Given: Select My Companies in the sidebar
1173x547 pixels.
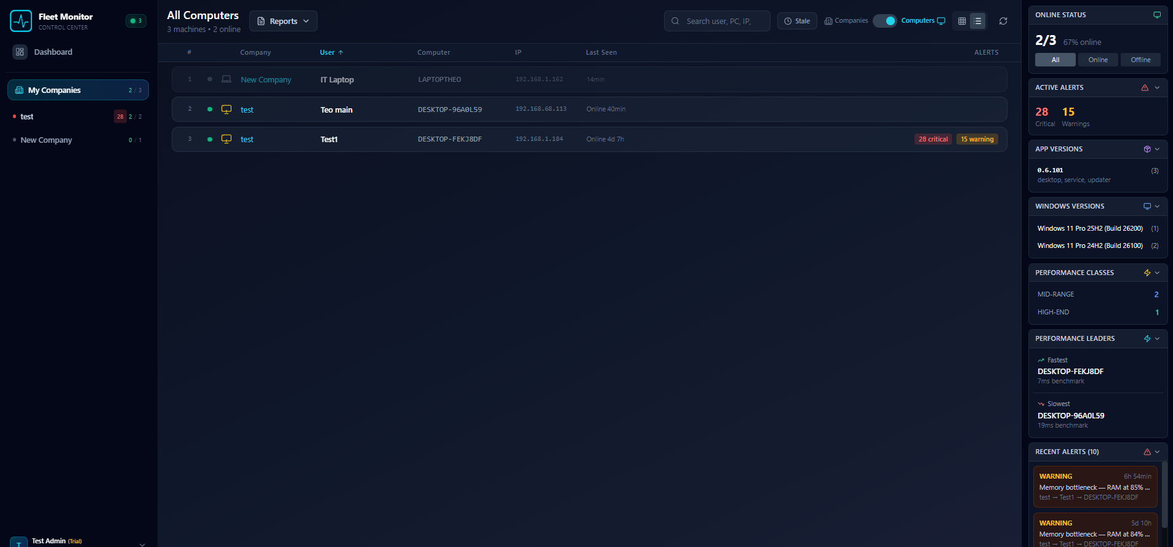Looking at the screenshot, I should pos(78,90).
